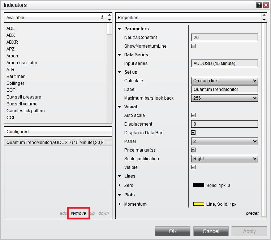Screen dimensions: 271x240
Task: Select APZ in Available list
Action: [x=10, y=49]
